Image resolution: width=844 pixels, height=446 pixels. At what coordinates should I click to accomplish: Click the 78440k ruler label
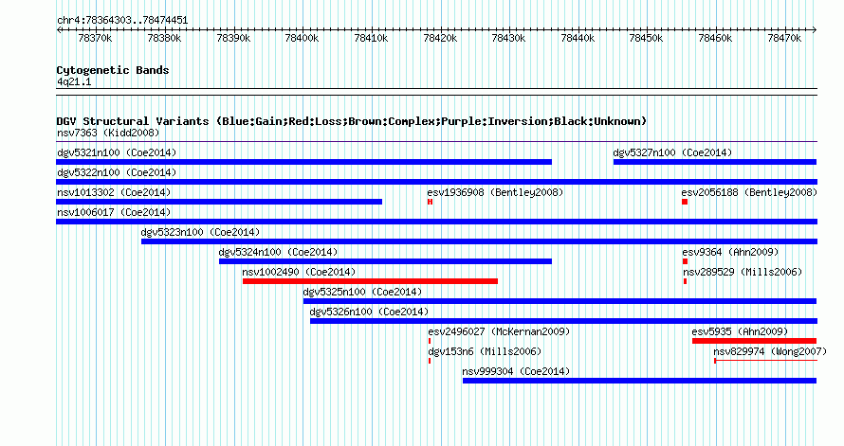click(578, 38)
